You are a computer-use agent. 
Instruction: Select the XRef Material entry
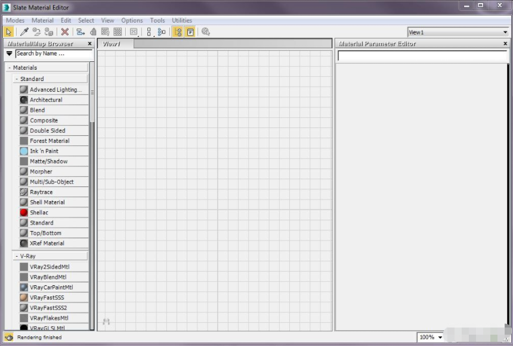54,243
